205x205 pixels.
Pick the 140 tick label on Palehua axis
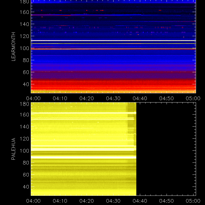click(24, 127)
